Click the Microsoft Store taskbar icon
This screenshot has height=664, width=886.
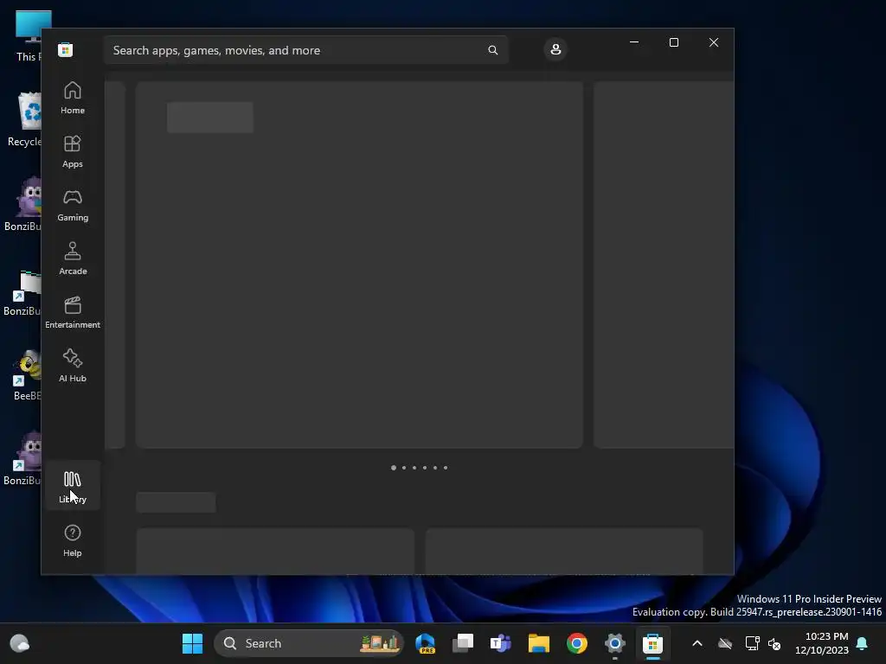[x=652, y=643]
